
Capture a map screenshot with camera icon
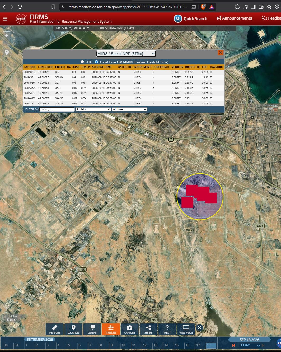(130, 329)
